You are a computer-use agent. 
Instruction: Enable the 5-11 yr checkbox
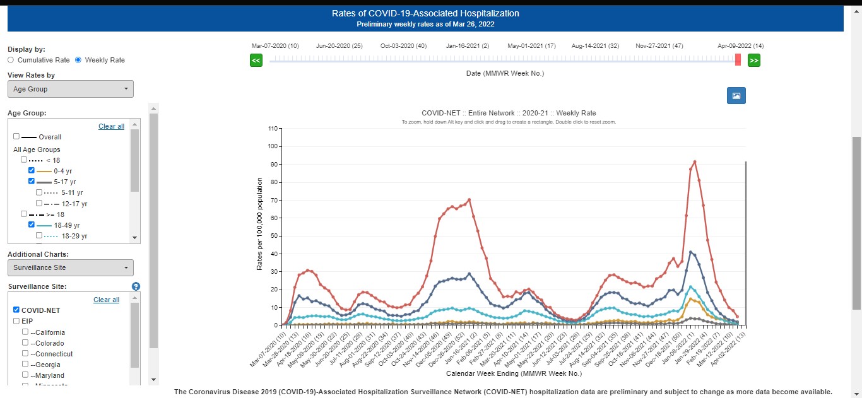coord(39,192)
